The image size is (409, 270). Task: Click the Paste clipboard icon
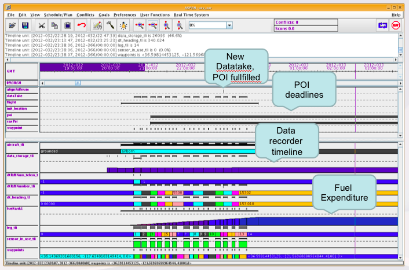[68, 25]
